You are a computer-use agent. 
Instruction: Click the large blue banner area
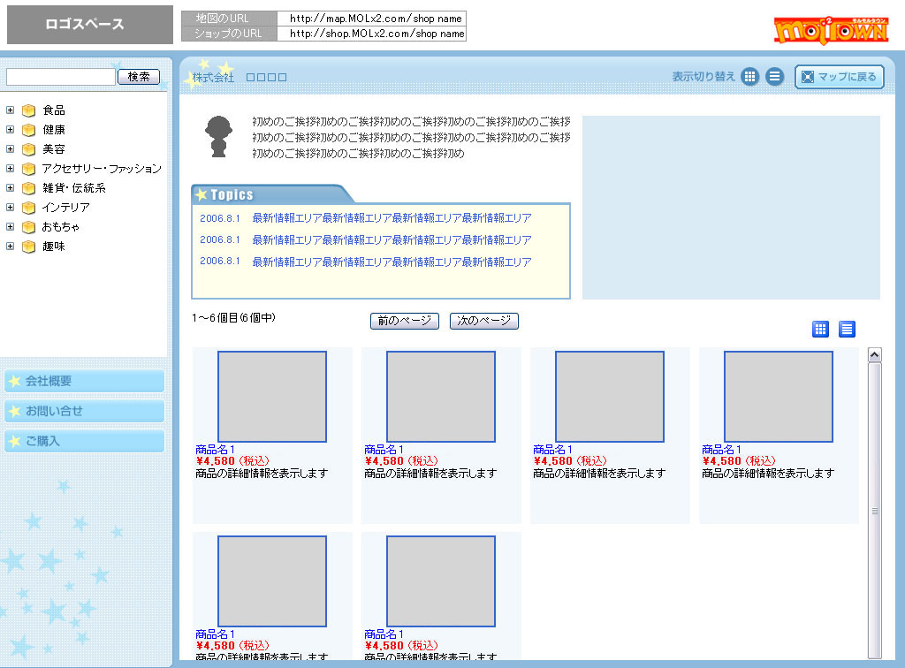731,207
